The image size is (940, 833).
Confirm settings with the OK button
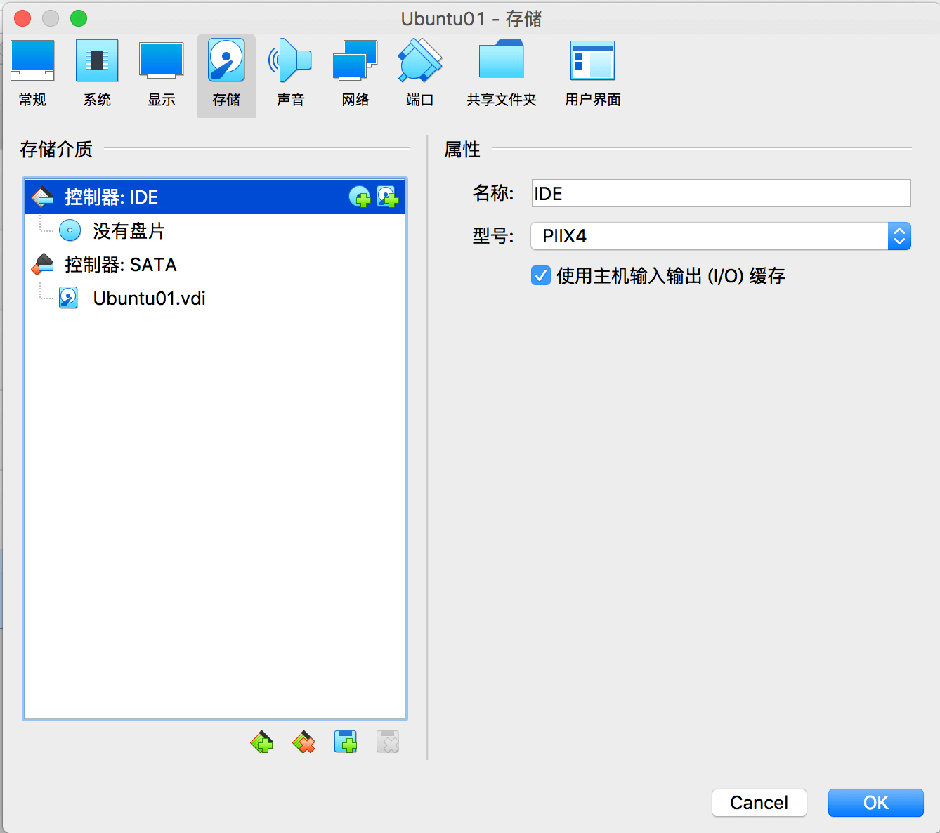(876, 803)
